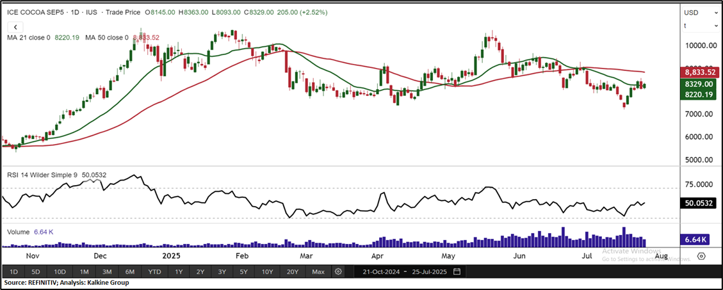Select the 1Y time range
Viewport: 723px width, 290px height.
pyautogui.click(x=179, y=271)
